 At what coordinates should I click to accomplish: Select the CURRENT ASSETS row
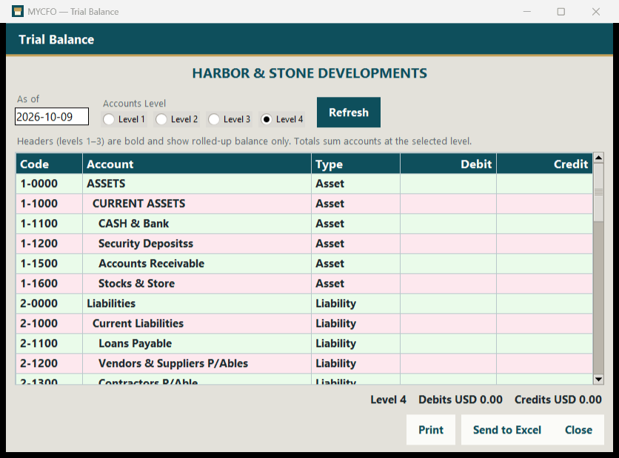tap(304, 203)
